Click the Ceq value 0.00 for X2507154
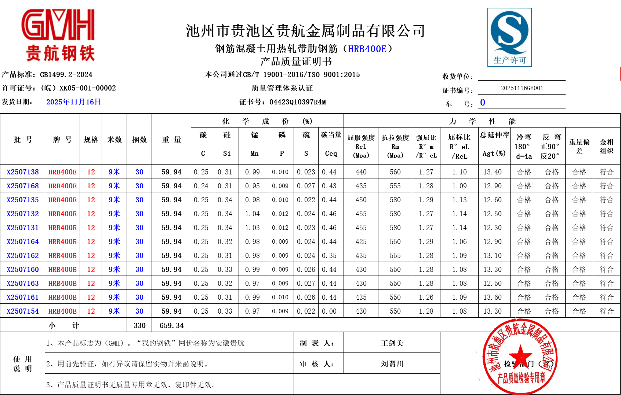The image size is (621, 395). coord(329,311)
